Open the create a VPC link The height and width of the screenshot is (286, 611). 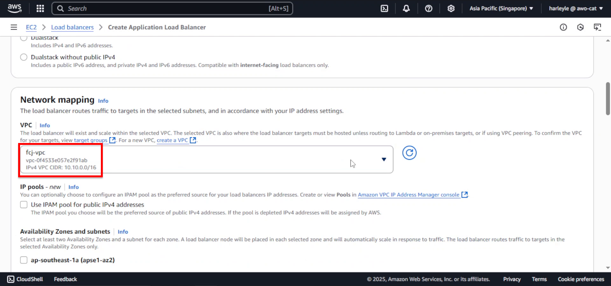click(x=172, y=140)
